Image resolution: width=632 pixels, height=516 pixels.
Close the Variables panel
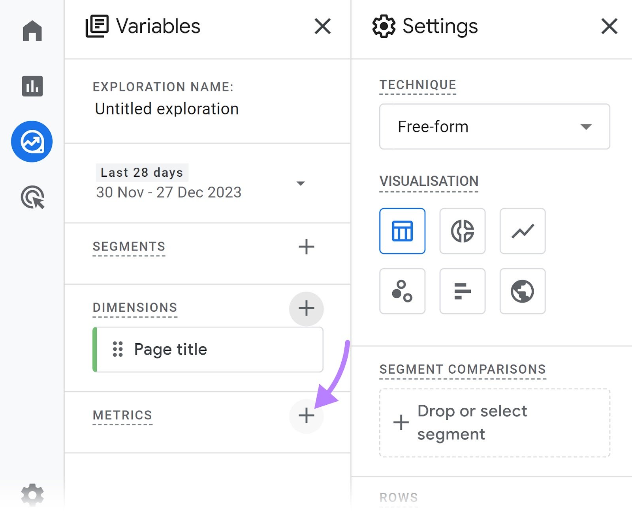322,26
